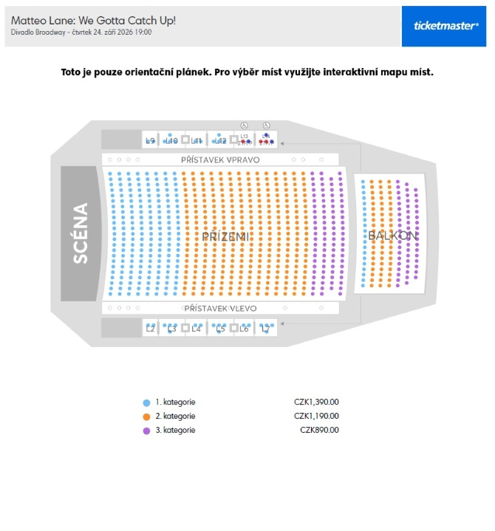This screenshot has height=531, width=495.
Task: Click the orange 2. kategorie legend dot
Action: click(x=146, y=417)
